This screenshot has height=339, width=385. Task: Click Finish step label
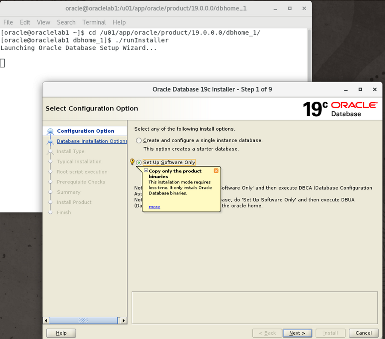[64, 212]
